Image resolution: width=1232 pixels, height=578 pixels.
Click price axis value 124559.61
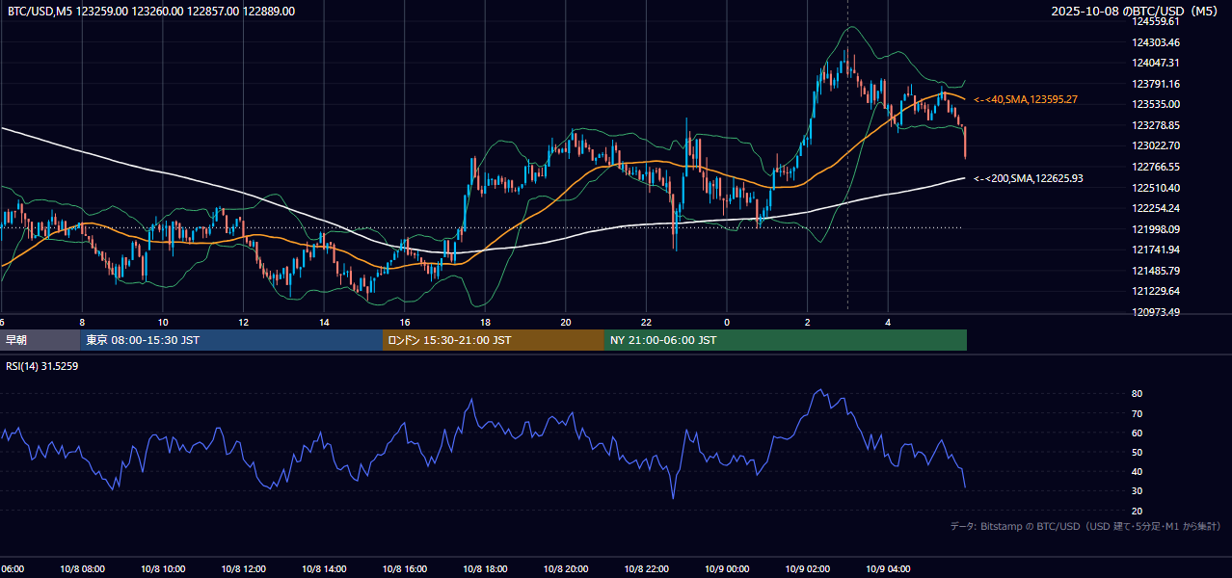coord(1156,21)
